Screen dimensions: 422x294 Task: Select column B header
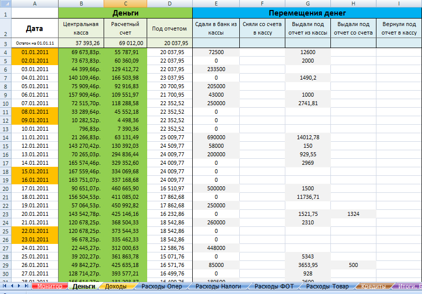pos(81,4)
